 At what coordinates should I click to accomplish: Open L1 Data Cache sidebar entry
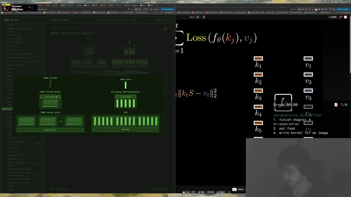tap(15, 39)
